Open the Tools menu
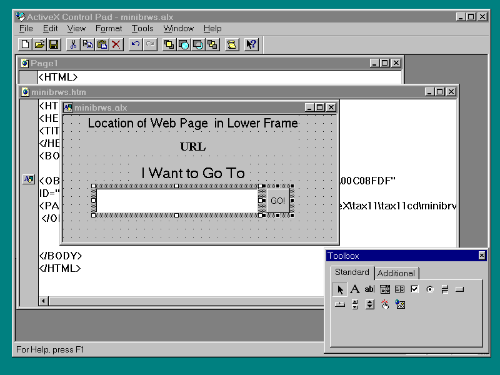Screen dimensions: 500x375 142,28
